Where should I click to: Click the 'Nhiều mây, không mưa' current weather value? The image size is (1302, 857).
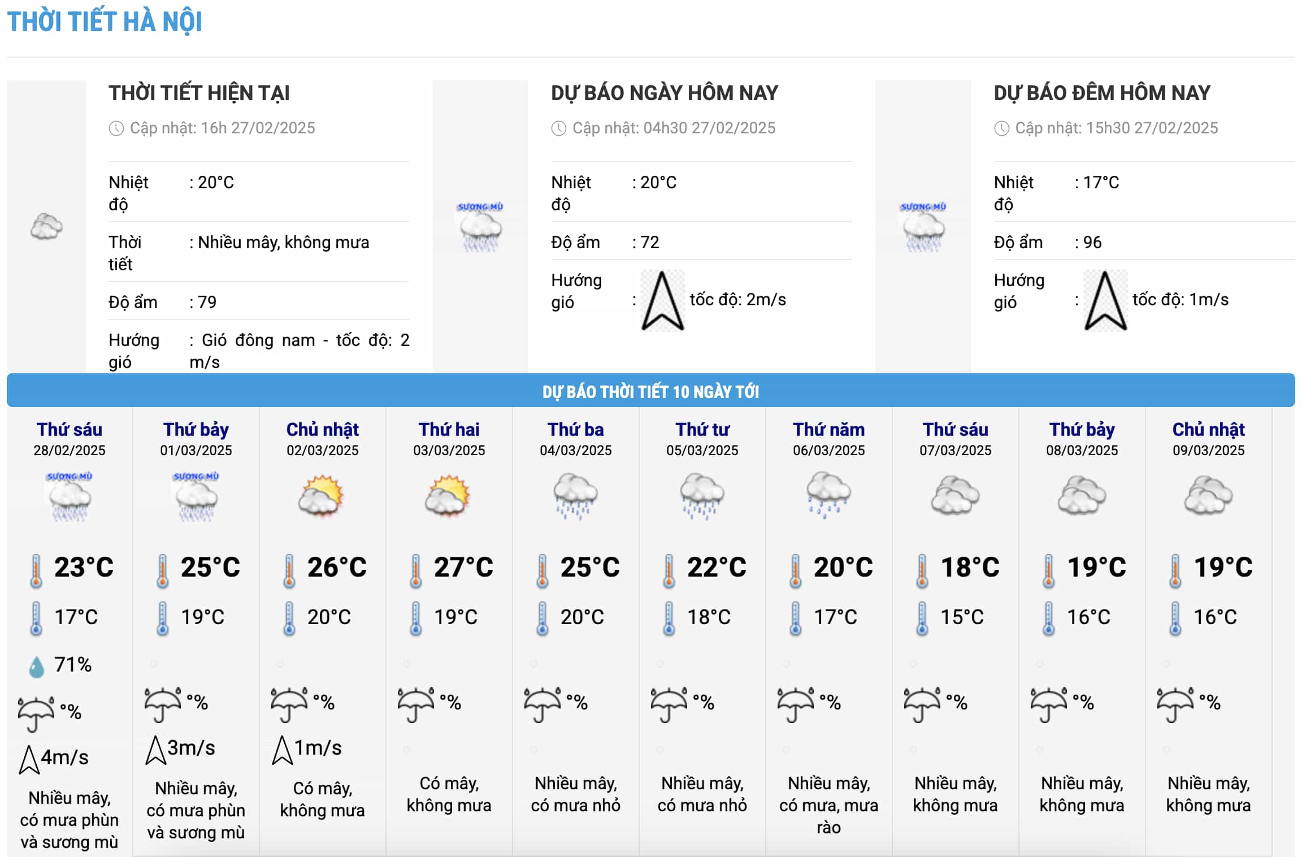(x=283, y=243)
